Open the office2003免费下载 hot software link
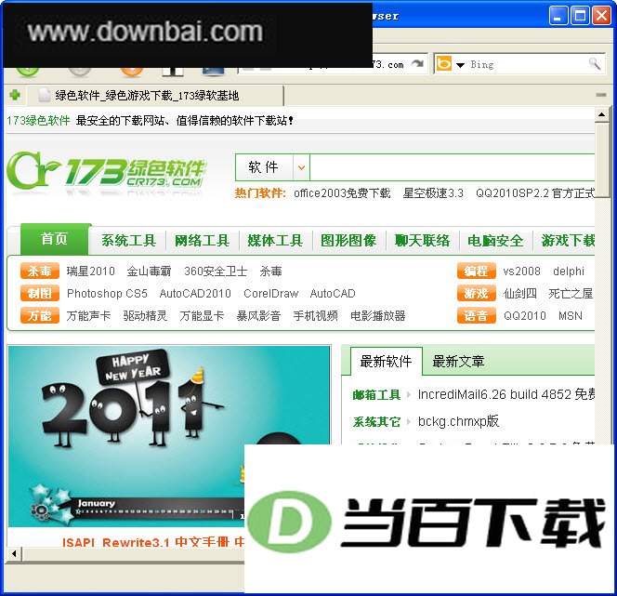This screenshot has width=617, height=596. (342, 193)
